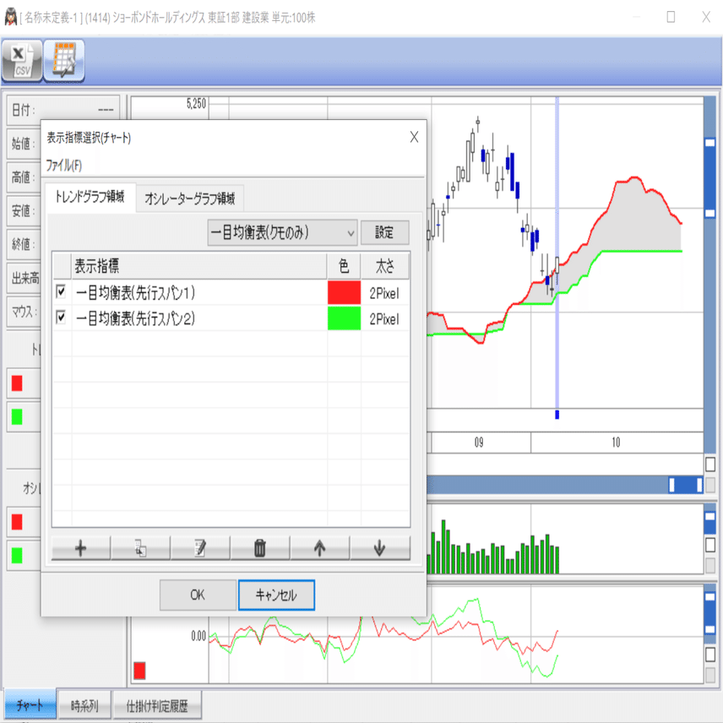
Task: Click green trend legend swatch in left panel
Action: pyautogui.click(x=17, y=417)
